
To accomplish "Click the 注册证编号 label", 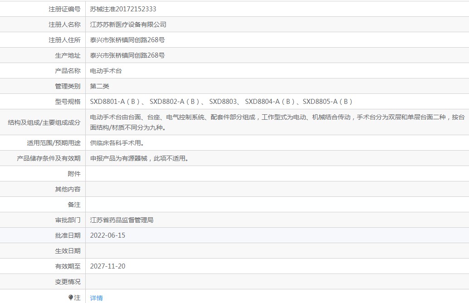I will [64, 9].
